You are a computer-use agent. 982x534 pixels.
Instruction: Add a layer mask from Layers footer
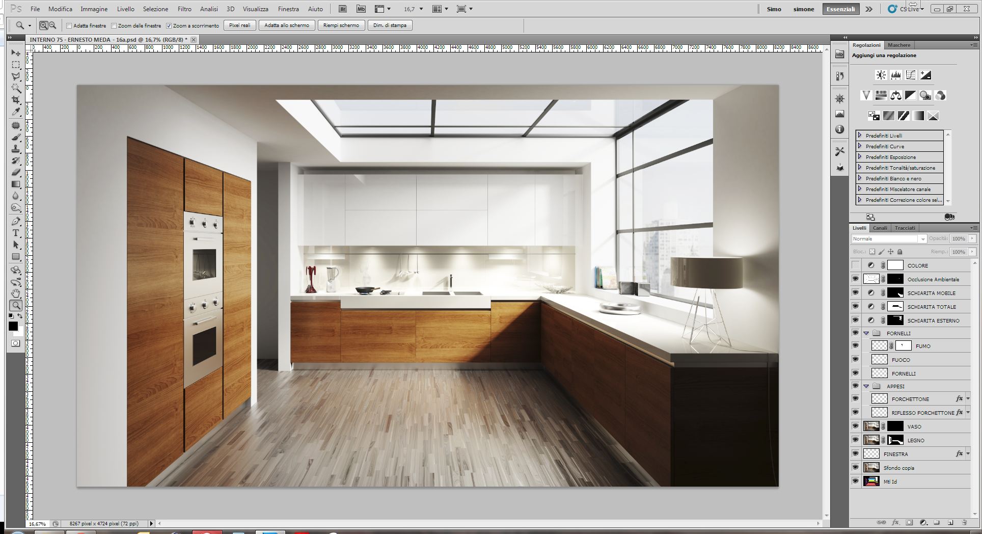pyautogui.click(x=909, y=522)
